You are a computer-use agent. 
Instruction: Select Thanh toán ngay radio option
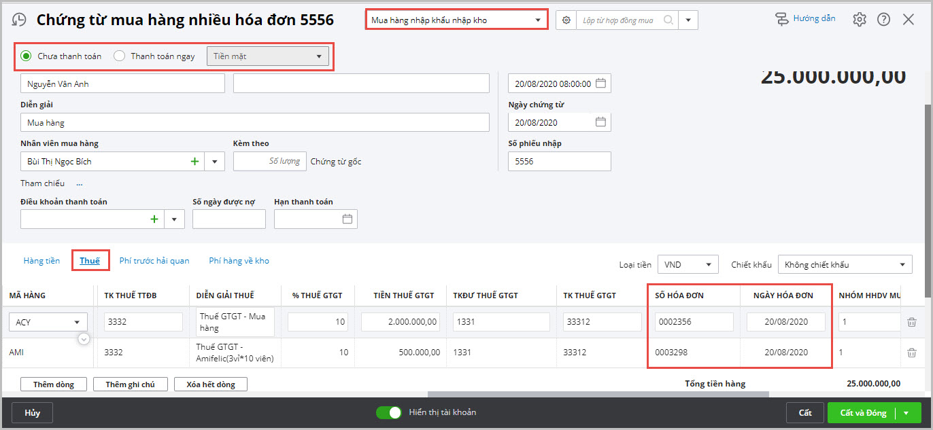(120, 56)
